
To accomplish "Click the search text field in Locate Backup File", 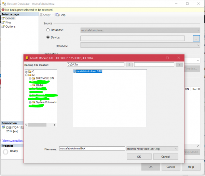I will (x=154, y=64).
